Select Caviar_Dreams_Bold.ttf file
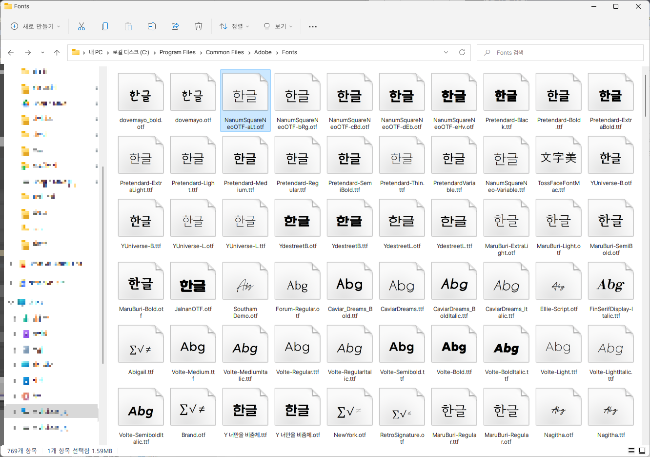 tap(349, 290)
